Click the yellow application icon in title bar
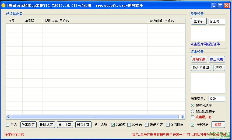Viewport: 232px width, 140px height. (x=3, y=5)
